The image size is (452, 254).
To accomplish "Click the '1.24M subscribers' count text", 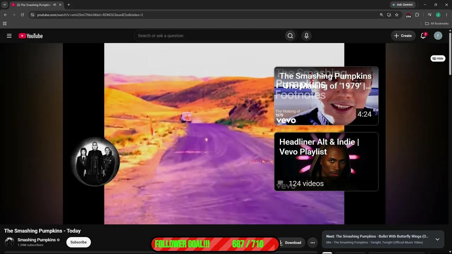I will pos(30,245).
